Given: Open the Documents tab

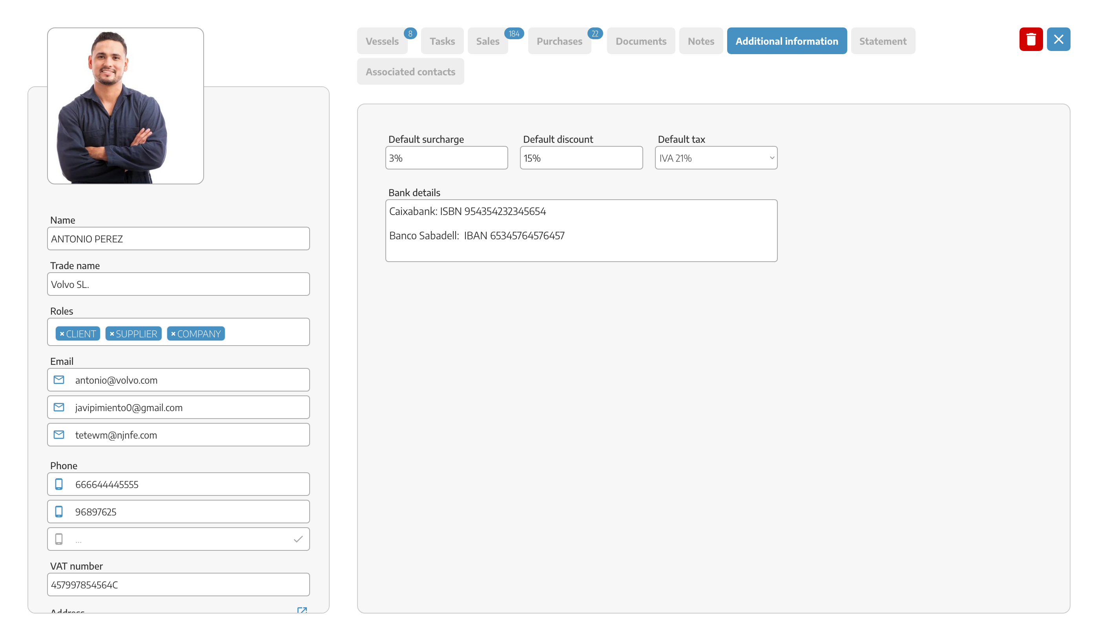Looking at the screenshot, I should (641, 41).
